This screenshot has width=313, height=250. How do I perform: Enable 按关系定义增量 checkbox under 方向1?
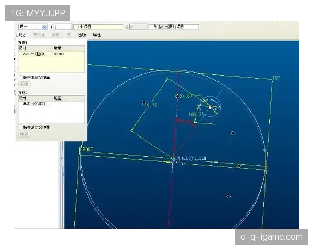[x=21, y=77]
